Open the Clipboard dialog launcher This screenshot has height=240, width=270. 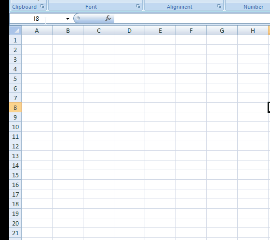(42, 7)
